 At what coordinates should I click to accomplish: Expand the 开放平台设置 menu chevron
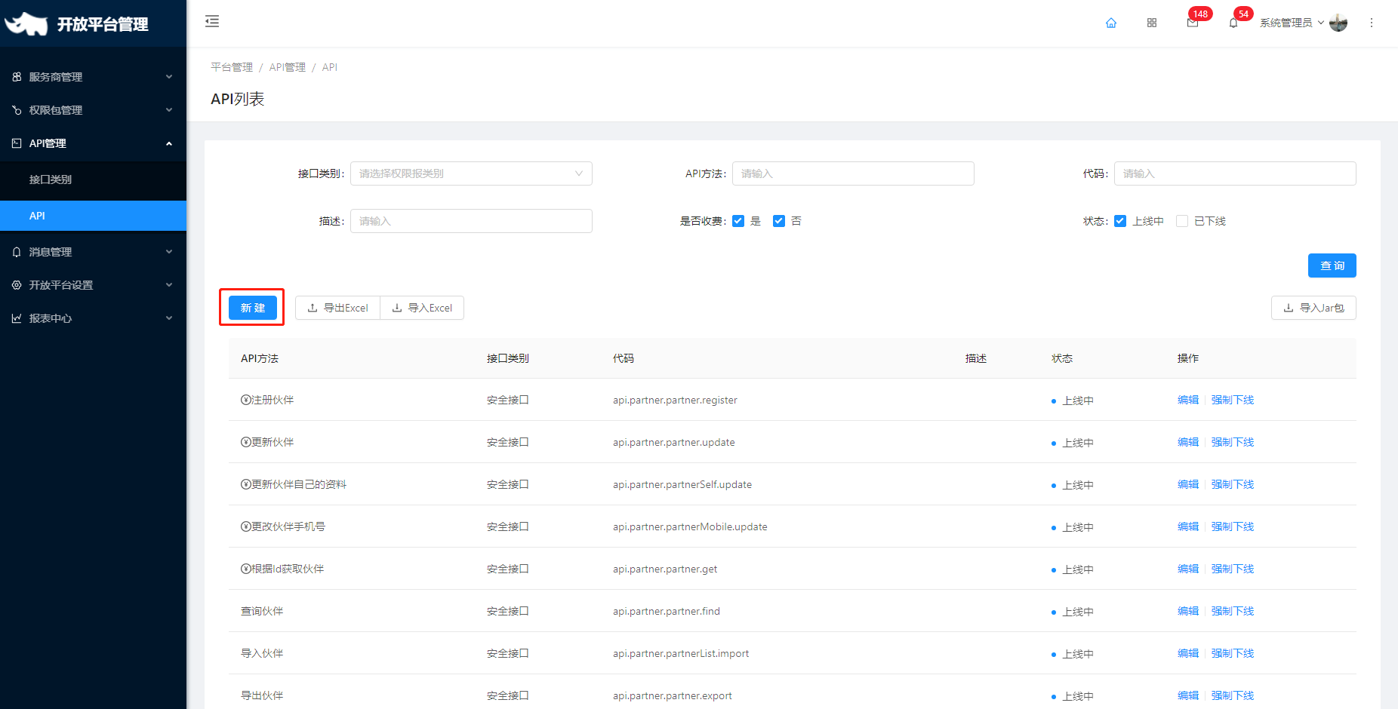point(169,285)
